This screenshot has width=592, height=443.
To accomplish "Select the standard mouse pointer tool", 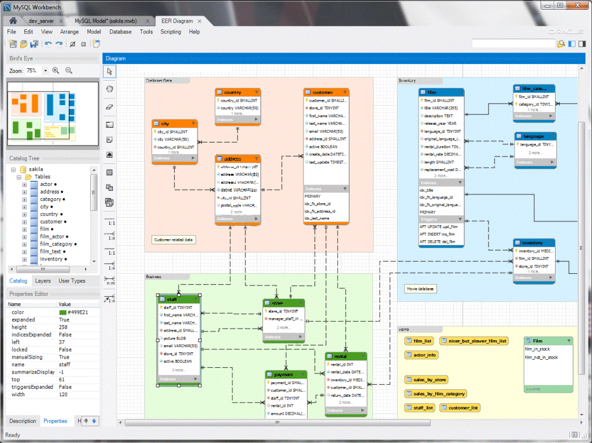I will click(x=109, y=72).
